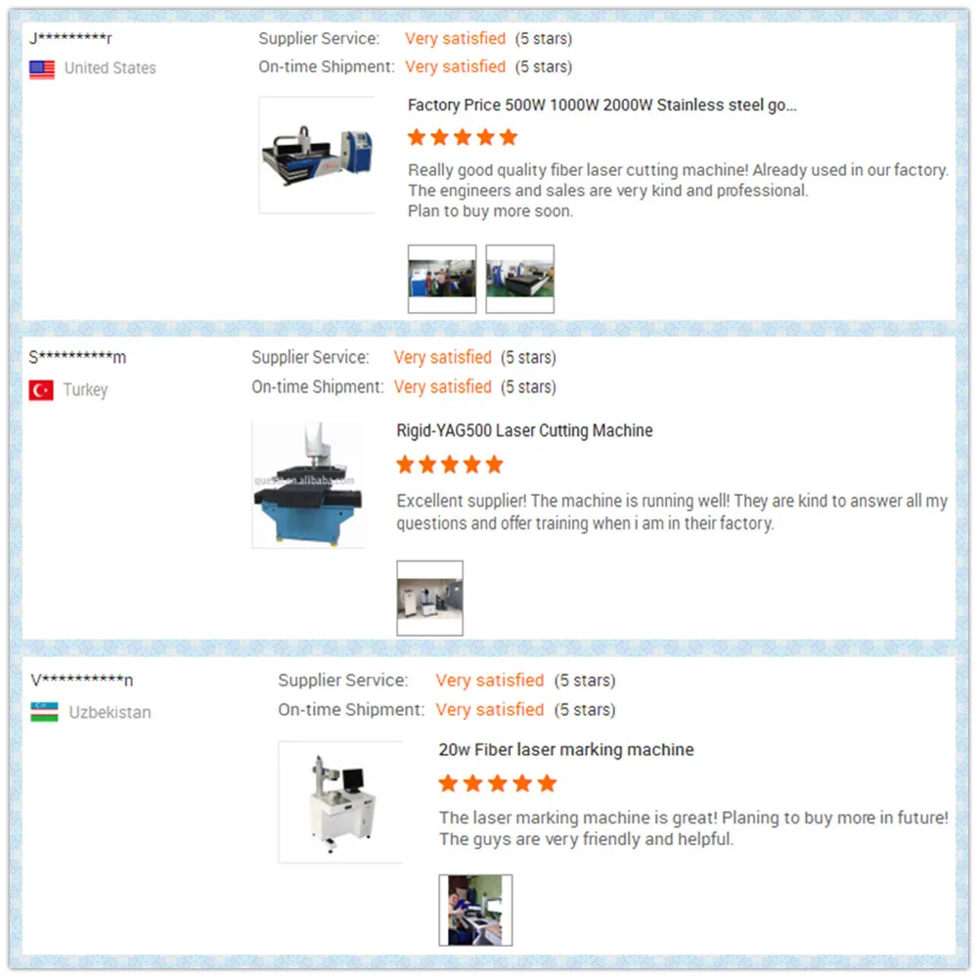
Task: Open the 20w marking machine product image
Action: coord(340,802)
